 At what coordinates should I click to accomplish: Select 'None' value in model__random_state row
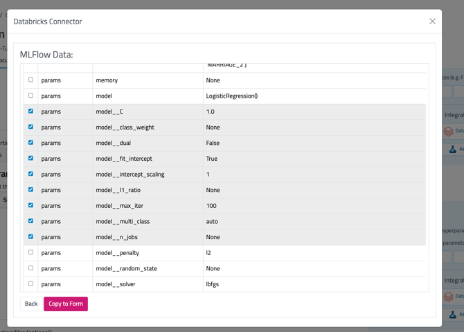click(x=314, y=269)
